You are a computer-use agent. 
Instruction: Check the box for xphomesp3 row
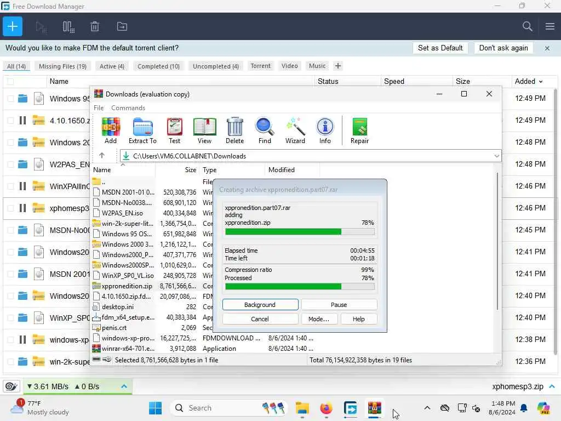(10, 208)
